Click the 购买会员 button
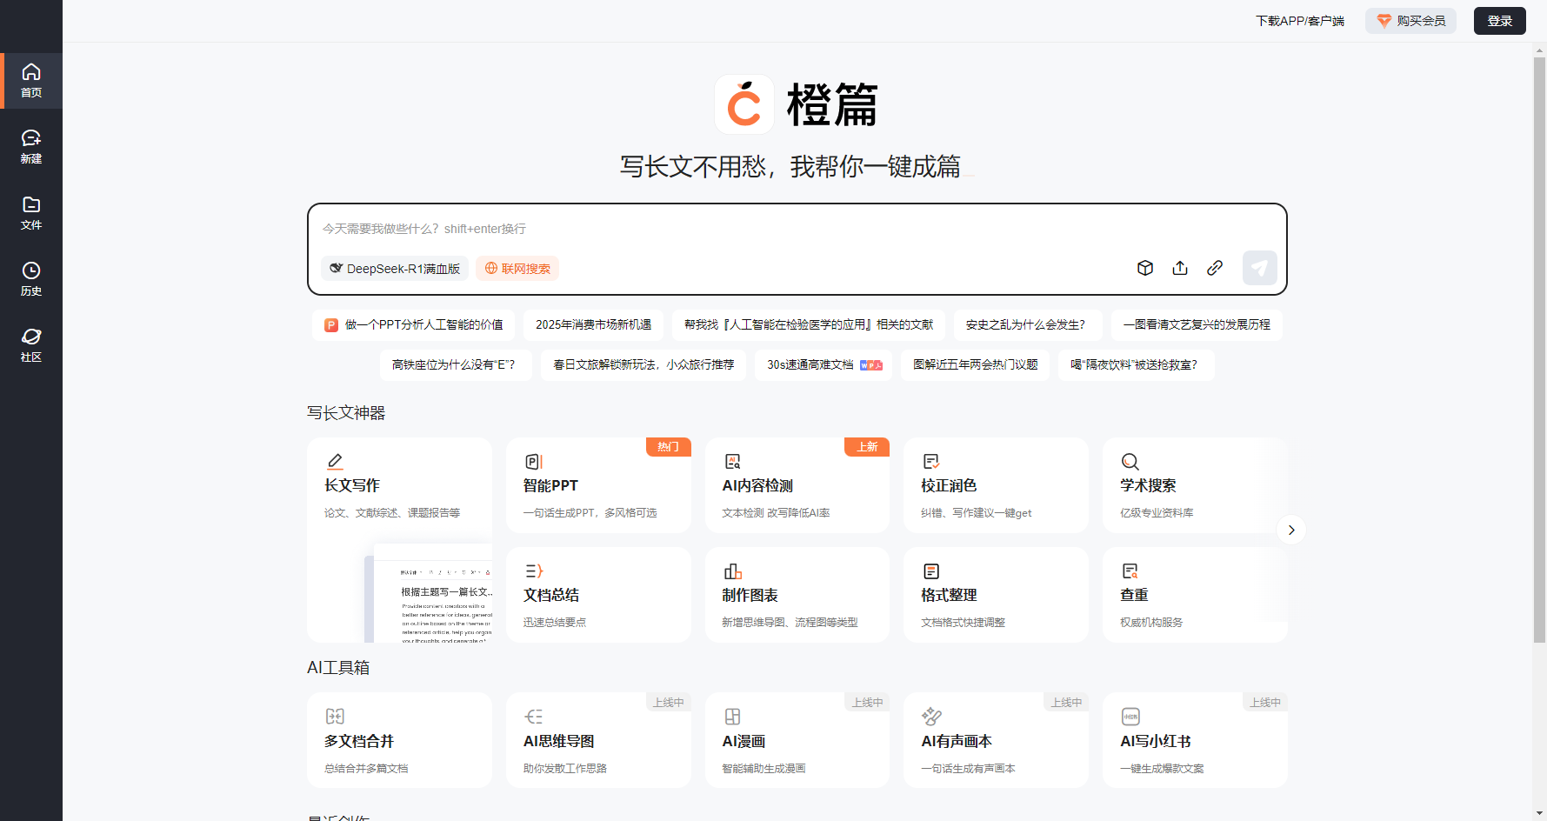1547x821 pixels. (1410, 21)
